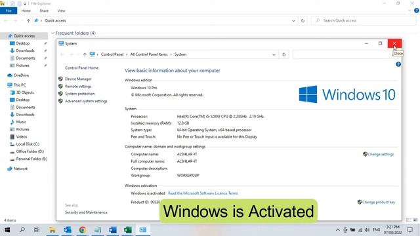Refresh the File Explorer Quick access view
Image resolution: width=420 pixels, height=236 pixels.
303,20
